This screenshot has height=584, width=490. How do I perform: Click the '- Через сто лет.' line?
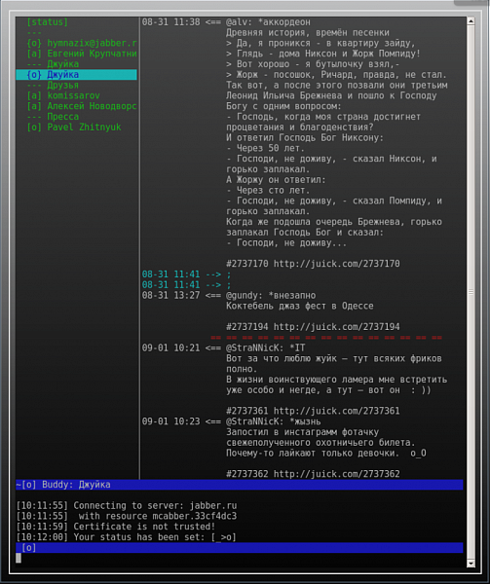[268, 191]
